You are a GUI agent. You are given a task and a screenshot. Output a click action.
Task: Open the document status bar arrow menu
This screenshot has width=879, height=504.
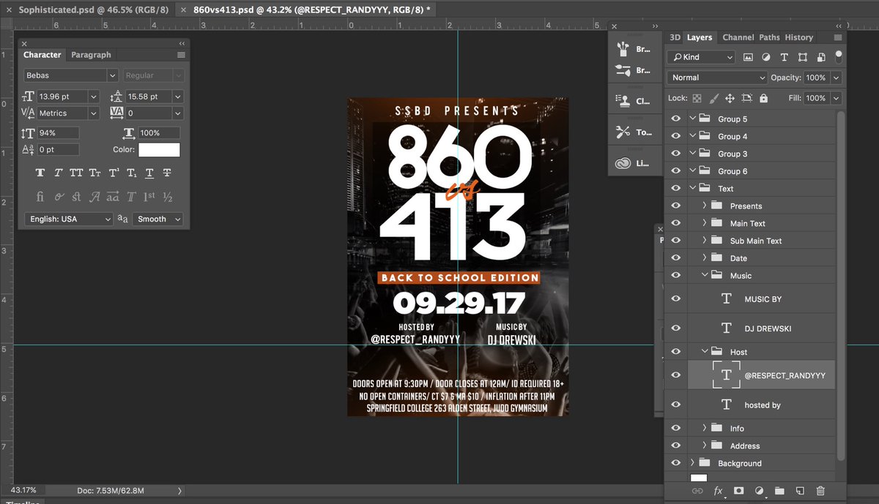tap(179, 490)
